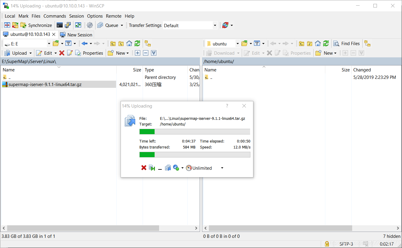Go to local parent directory icon
The height and width of the screenshot is (248, 402).
click(113, 44)
